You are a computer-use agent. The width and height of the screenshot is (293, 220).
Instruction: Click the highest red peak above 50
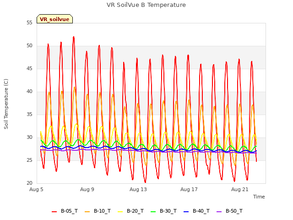pyautogui.click(x=74, y=37)
